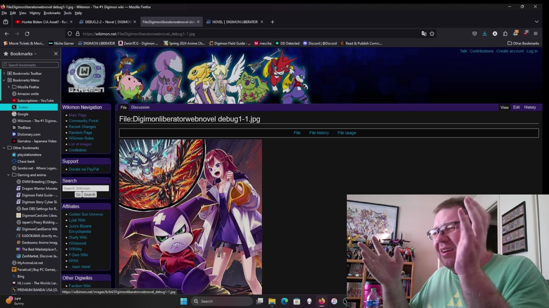
Task: Open the Digimon Liberator novel image thumbnail
Action: (190, 216)
